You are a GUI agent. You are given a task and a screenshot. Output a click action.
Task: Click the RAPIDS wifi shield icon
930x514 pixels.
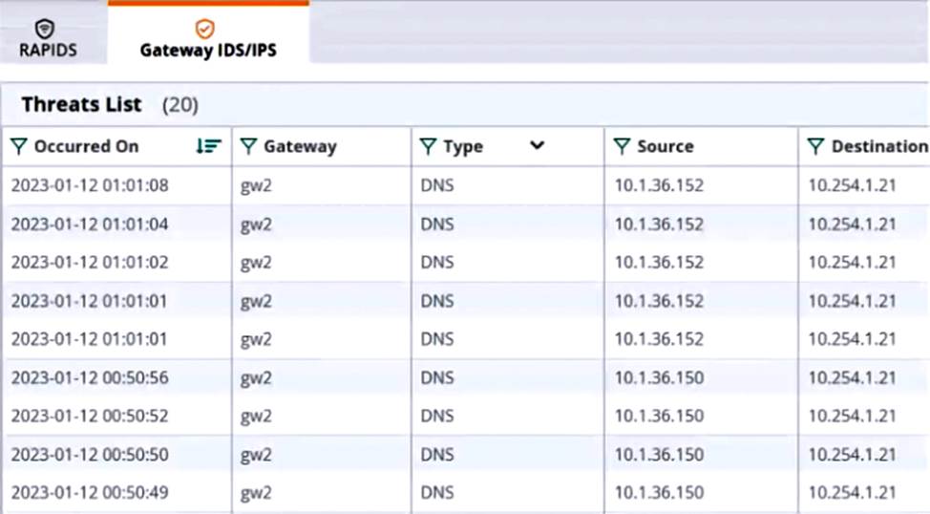(44, 29)
